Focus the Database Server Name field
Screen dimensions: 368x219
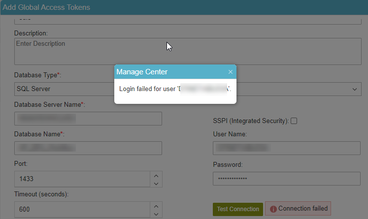tap(88, 119)
